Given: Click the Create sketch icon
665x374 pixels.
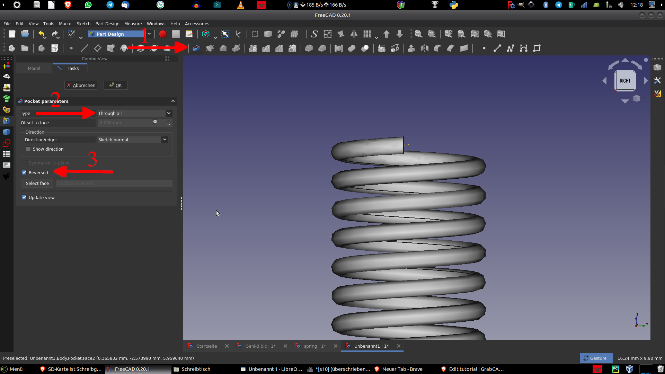Looking at the screenshot, I should tap(55, 48).
